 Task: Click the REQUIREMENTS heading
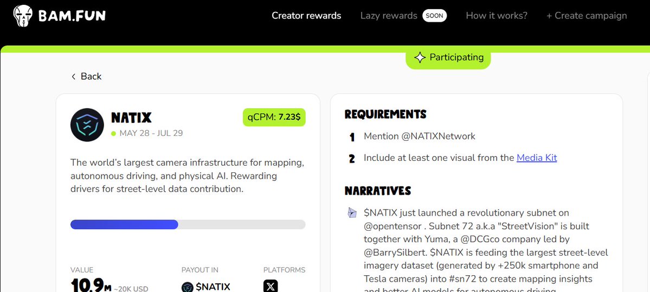[x=385, y=114]
